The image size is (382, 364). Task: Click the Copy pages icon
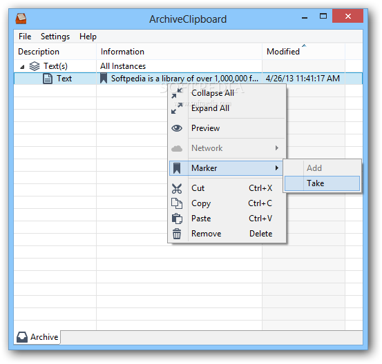pyautogui.click(x=177, y=203)
